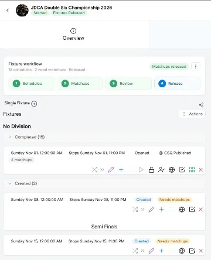Click the share icon above Actions

[x=201, y=105]
